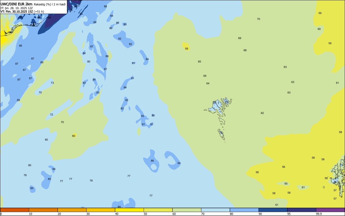The height and width of the screenshot is (216, 345).
Task: Click the legend tick label '40'
Action: 117,214
